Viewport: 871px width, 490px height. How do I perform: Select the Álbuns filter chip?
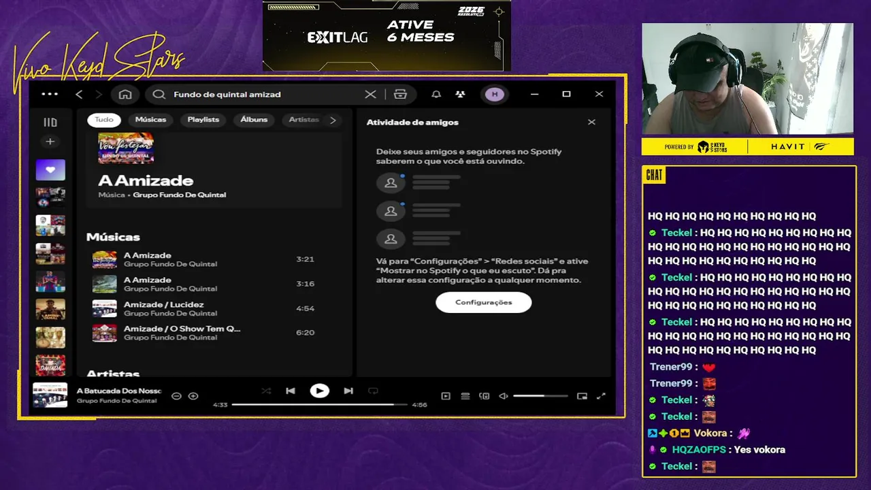pos(254,120)
